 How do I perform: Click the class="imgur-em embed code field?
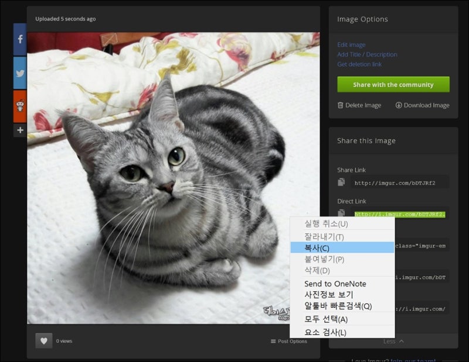pyautogui.click(x=422, y=246)
